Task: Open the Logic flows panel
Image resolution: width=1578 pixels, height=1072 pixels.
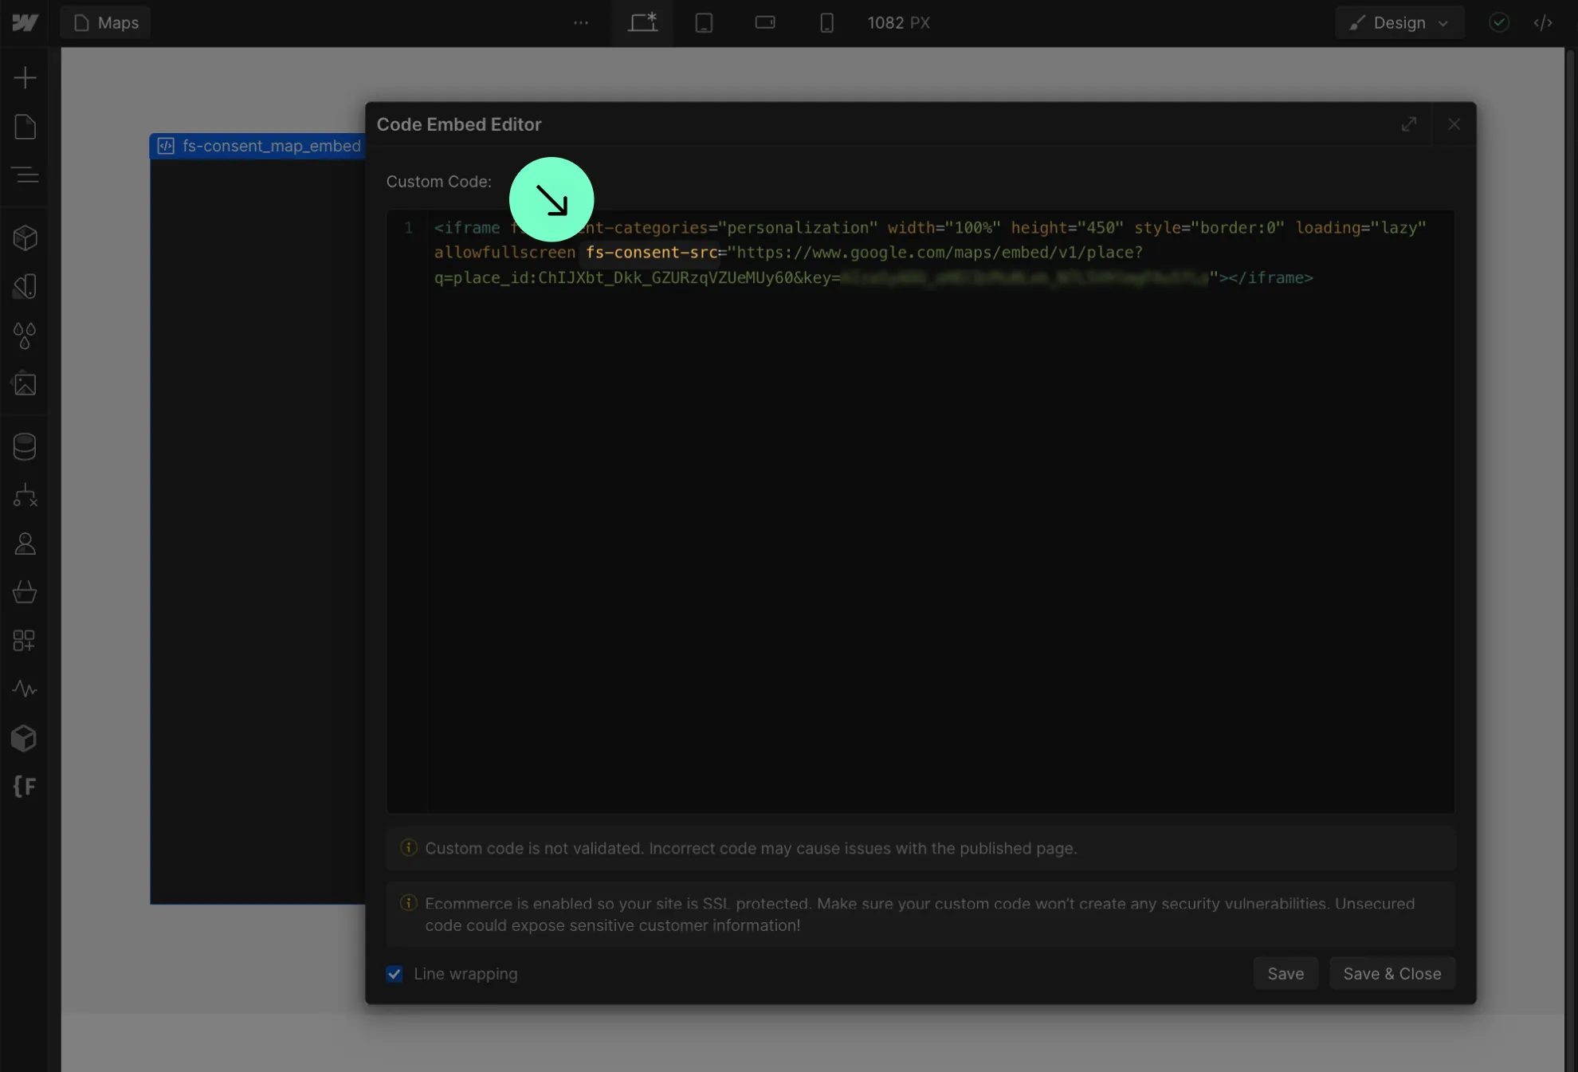Action: (25, 495)
